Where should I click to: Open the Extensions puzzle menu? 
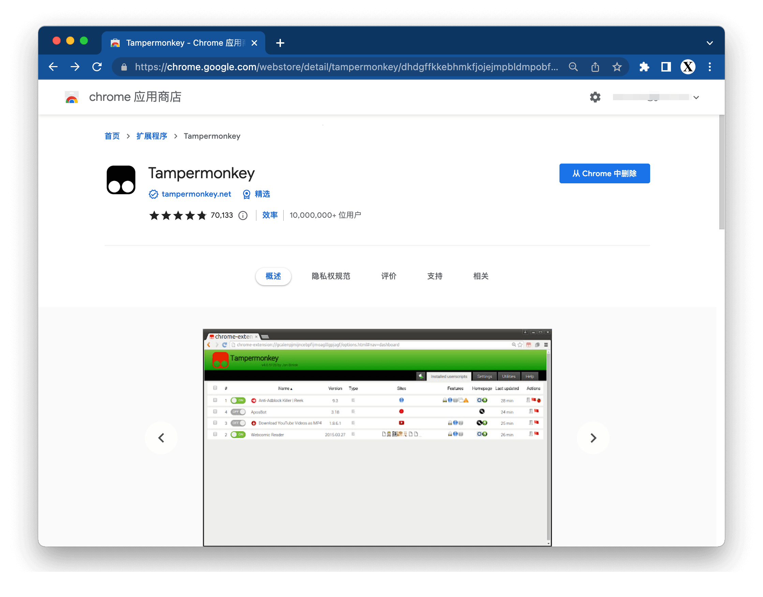[644, 67]
